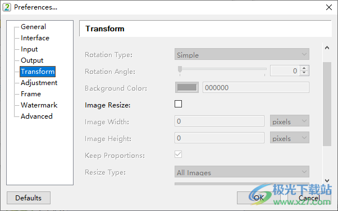Click the Image Width input field
Viewport: 338px width, 211px height.
coord(220,121)
